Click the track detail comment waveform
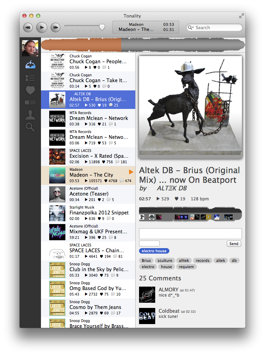The height and width of the screenshot is (355, 265). click(x=190, y=214)
